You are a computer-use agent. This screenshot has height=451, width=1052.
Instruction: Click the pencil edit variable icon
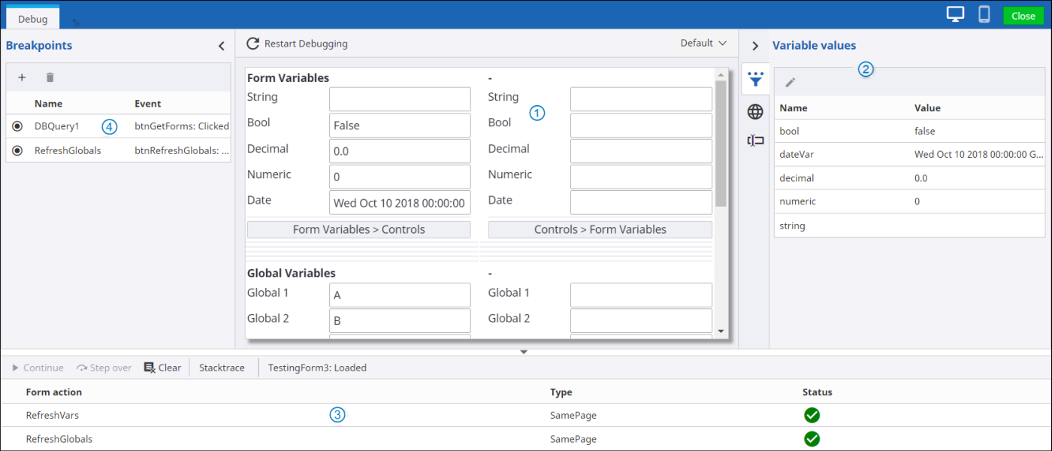pos(791,82)
